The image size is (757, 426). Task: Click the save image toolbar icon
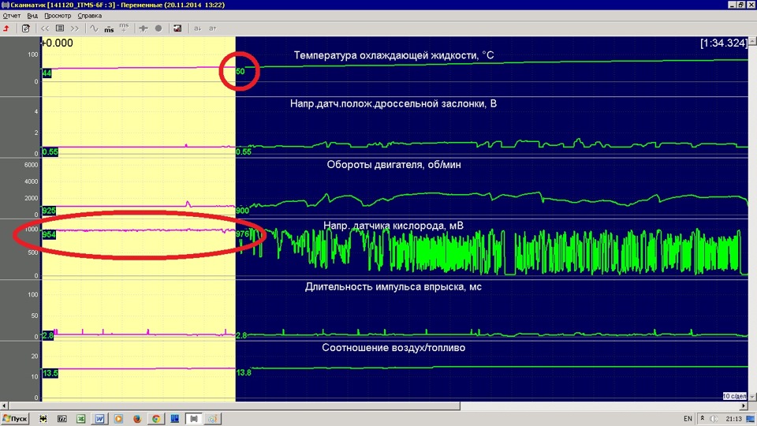pyautogui.click(x=177, y=28)
